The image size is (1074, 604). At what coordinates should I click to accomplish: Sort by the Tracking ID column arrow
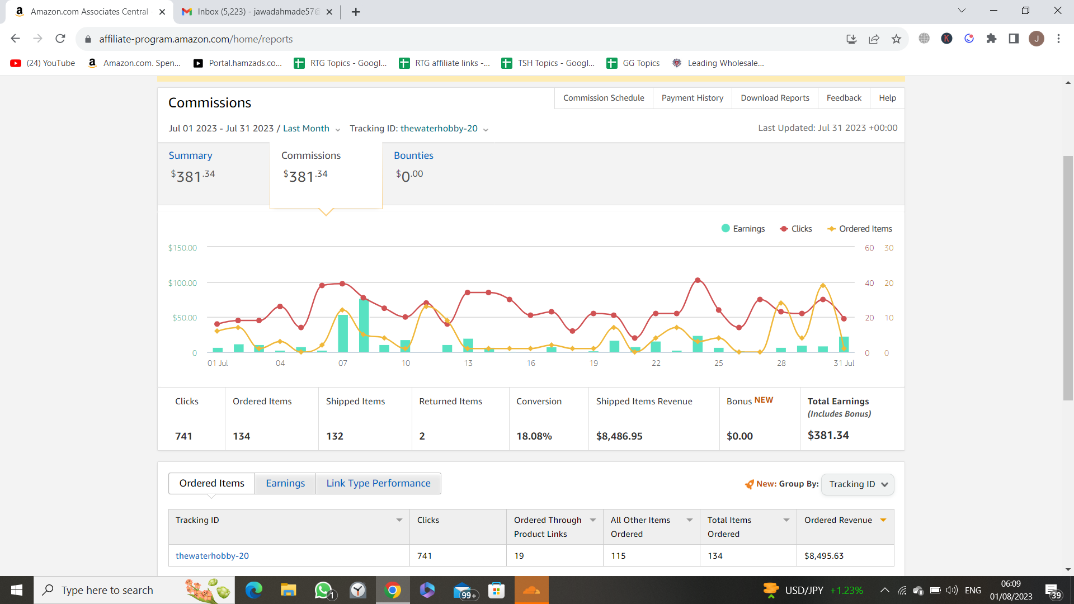click(399, 520)
